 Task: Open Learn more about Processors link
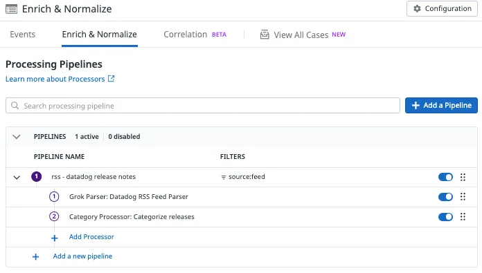[x=55, y=79]
